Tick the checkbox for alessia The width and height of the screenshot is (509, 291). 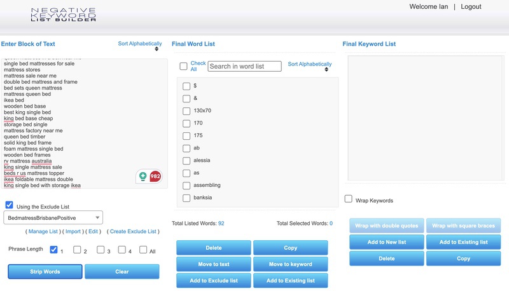[186, 161]
